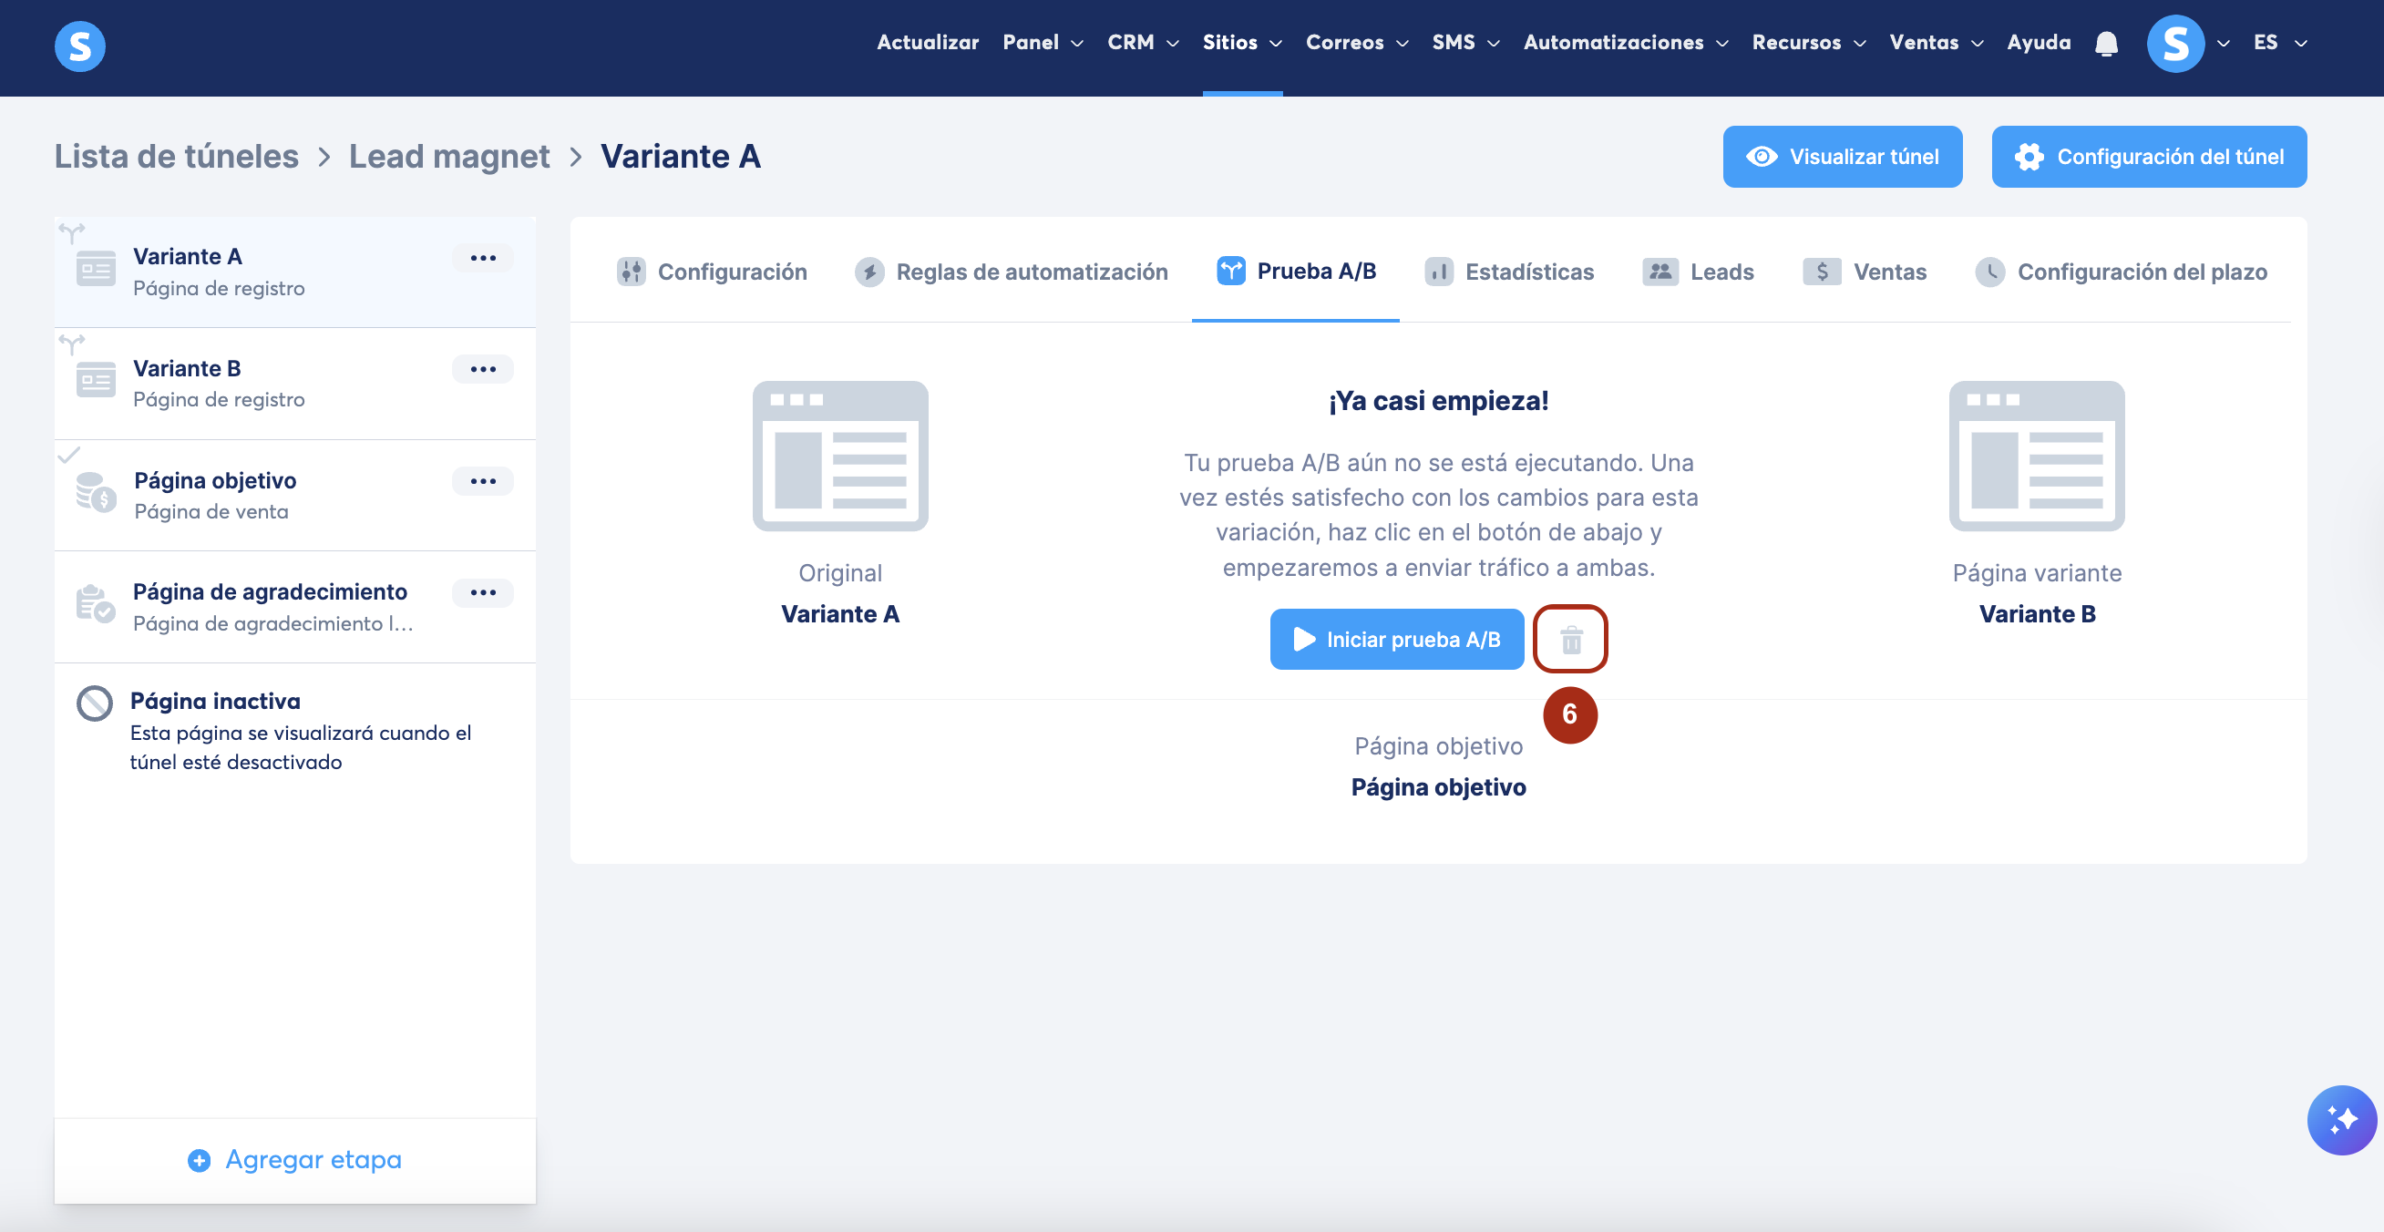Click Visualizar túnel button
The image size is (2384, 1232).
point(1842,157)
